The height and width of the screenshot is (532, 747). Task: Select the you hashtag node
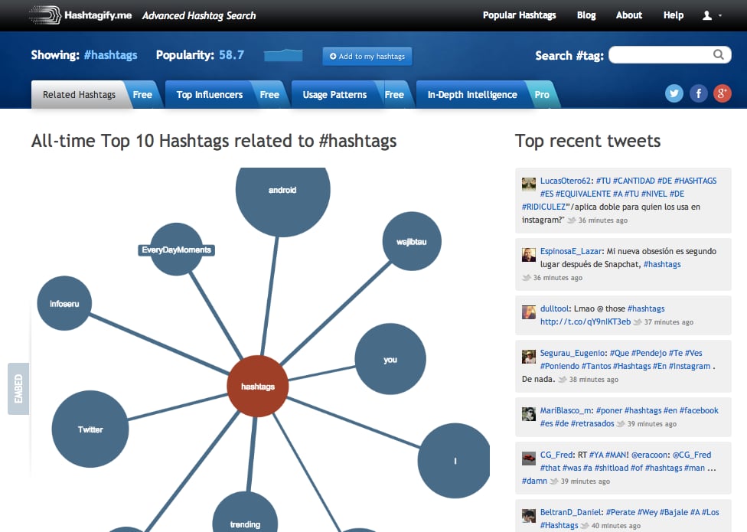pyautogui.click(x=390, y=359)
